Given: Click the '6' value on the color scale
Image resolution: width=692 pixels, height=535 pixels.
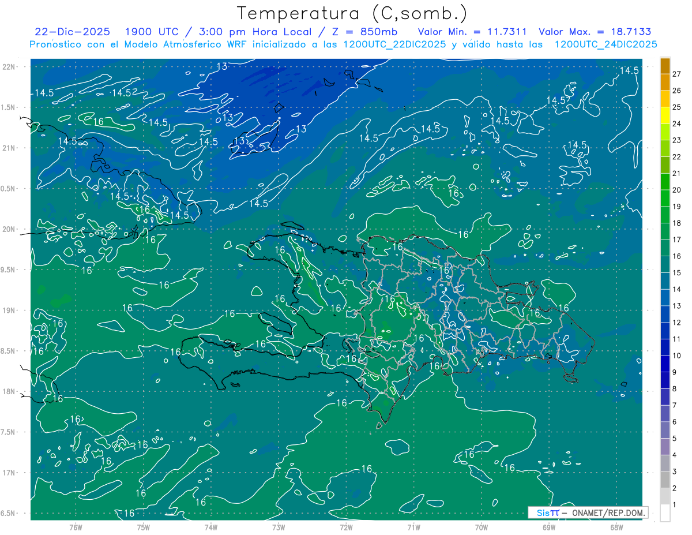Looking at the screenshot, I should pos(675,422).
